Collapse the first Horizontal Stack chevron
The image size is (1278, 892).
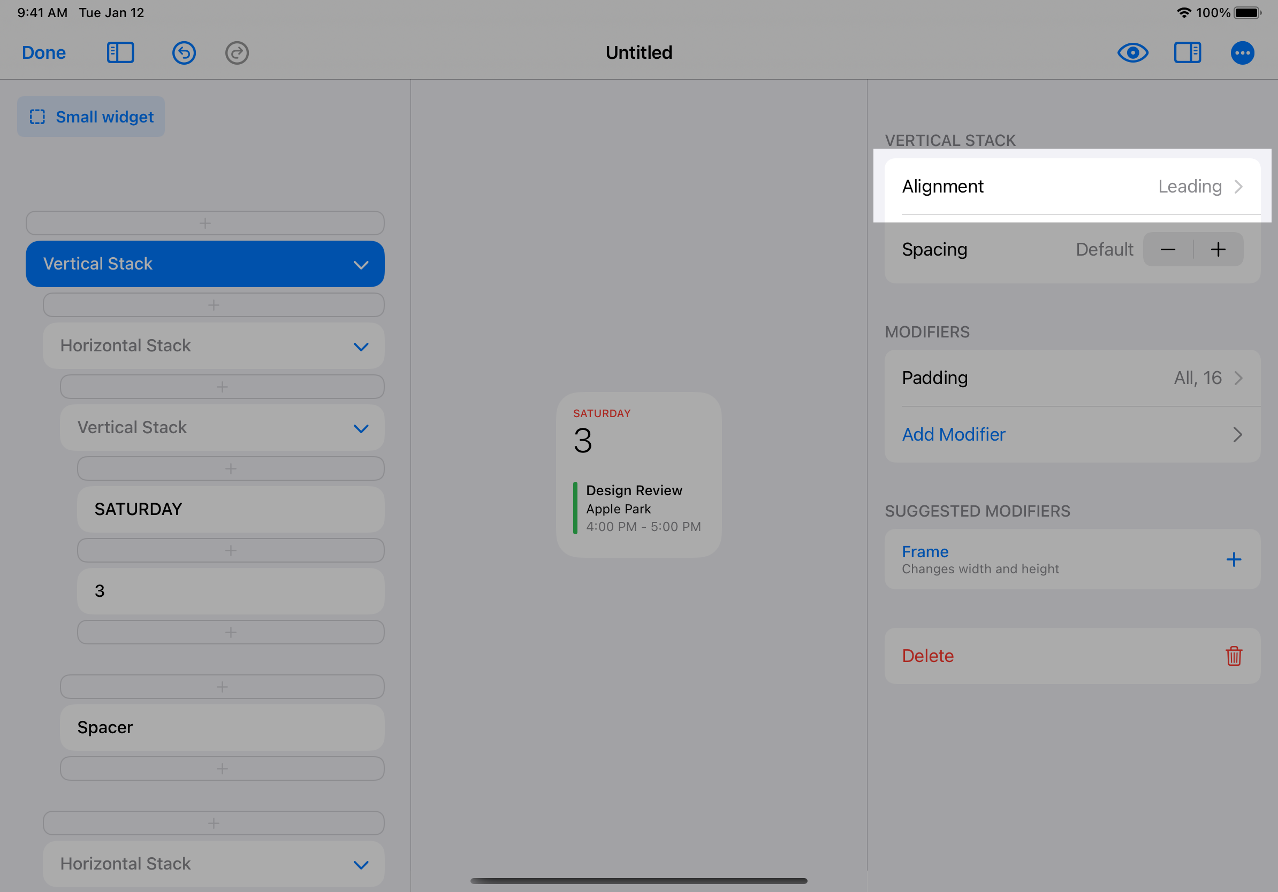(x=361, y=347)
